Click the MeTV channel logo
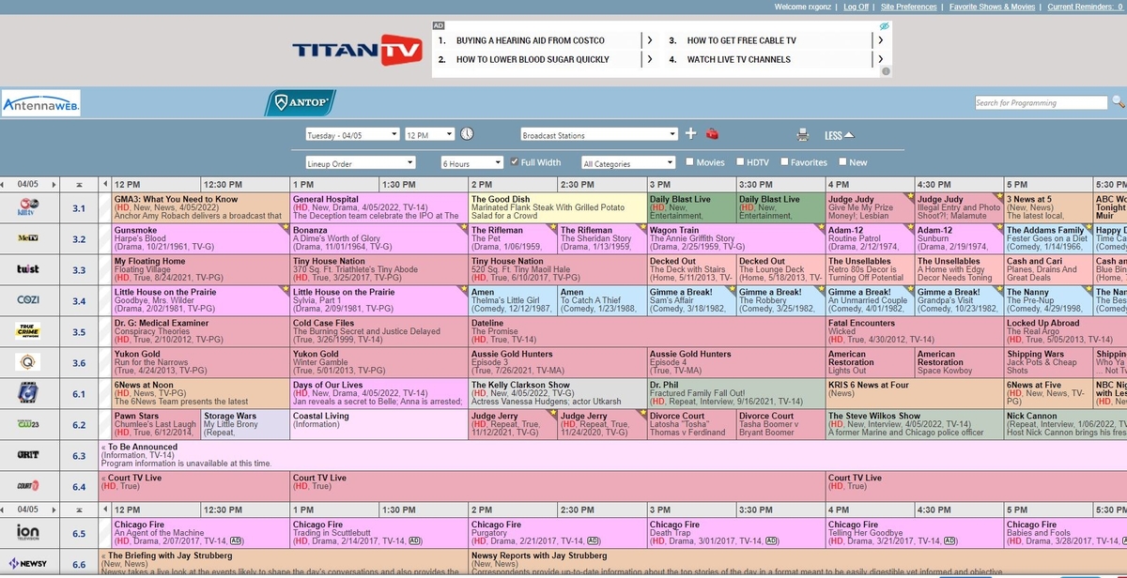This screenshot has height=578, width=1127. [x=27, y=238]
